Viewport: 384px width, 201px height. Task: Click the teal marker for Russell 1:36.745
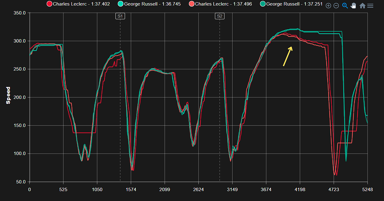click(120, 4)
